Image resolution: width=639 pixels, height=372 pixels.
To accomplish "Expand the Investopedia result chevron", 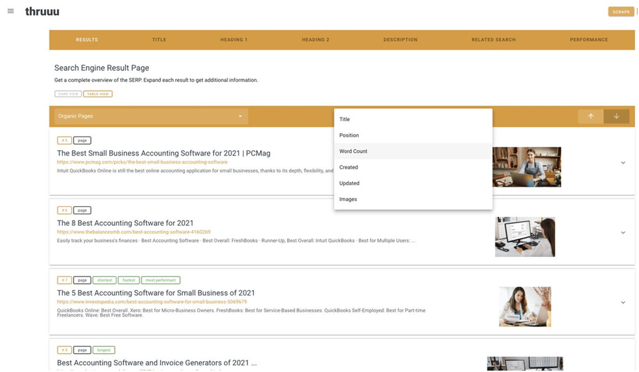I will (x=623, y=303).
